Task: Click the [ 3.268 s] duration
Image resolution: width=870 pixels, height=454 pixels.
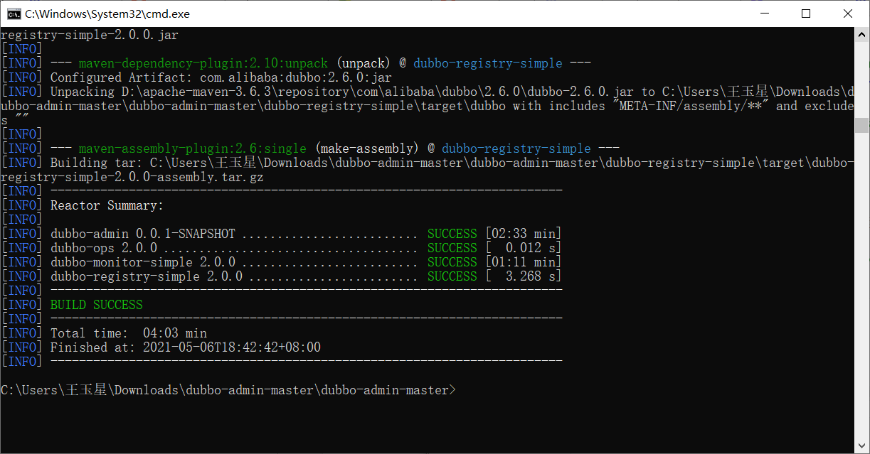Action: coord(524,276)
